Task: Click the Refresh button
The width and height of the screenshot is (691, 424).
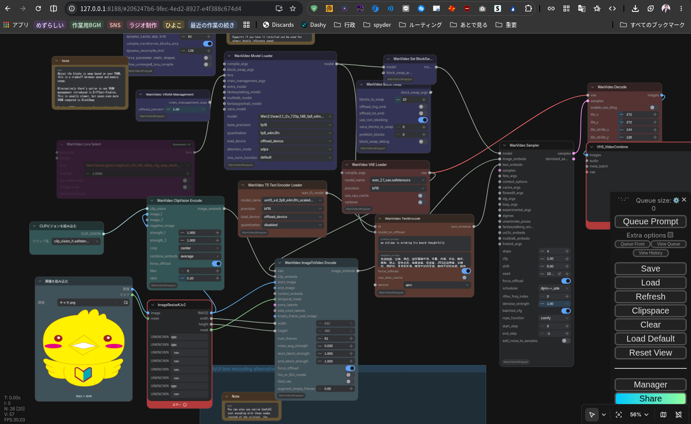Action: tap(651, 297)
